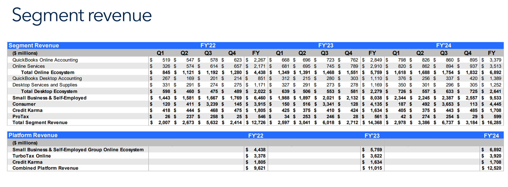Select combined platform revenue value 11,015
The width and height of the screenshot is (508, 187).
click(x=375, y=168)
